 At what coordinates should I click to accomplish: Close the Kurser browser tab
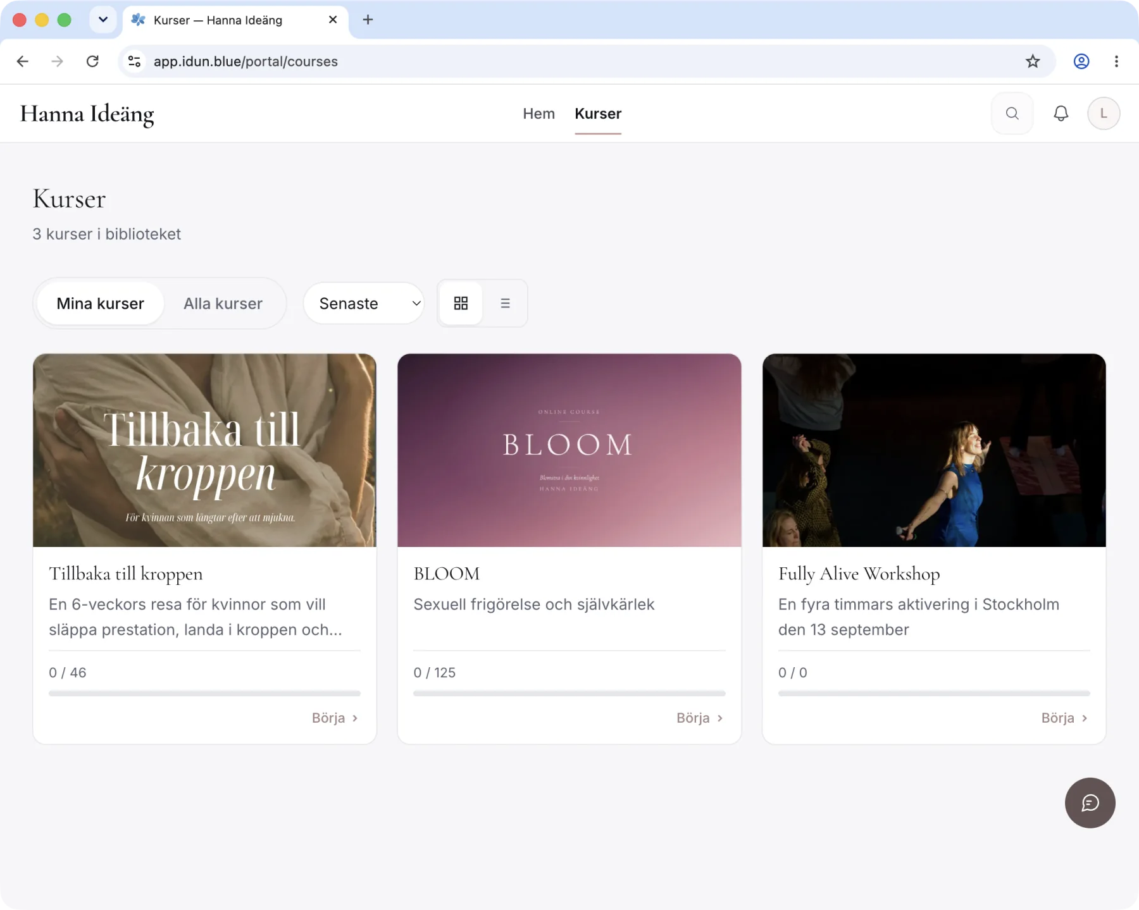(x=333, y=20)
